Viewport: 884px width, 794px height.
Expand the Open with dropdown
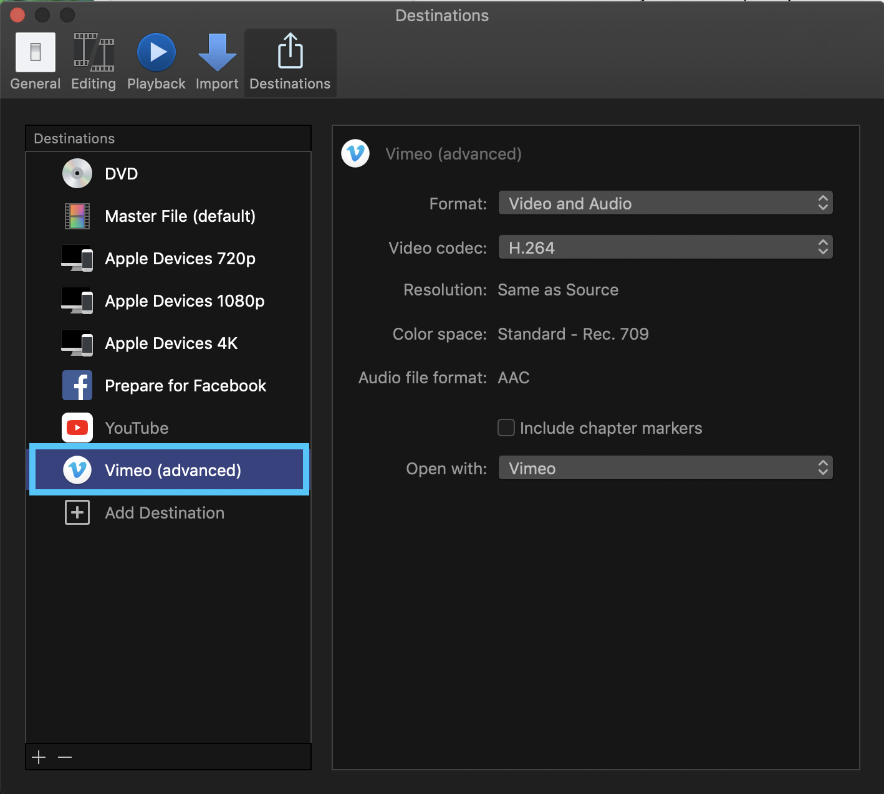(665, 468)
